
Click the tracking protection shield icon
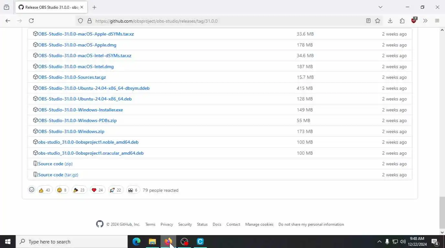[x=81, y=21]
